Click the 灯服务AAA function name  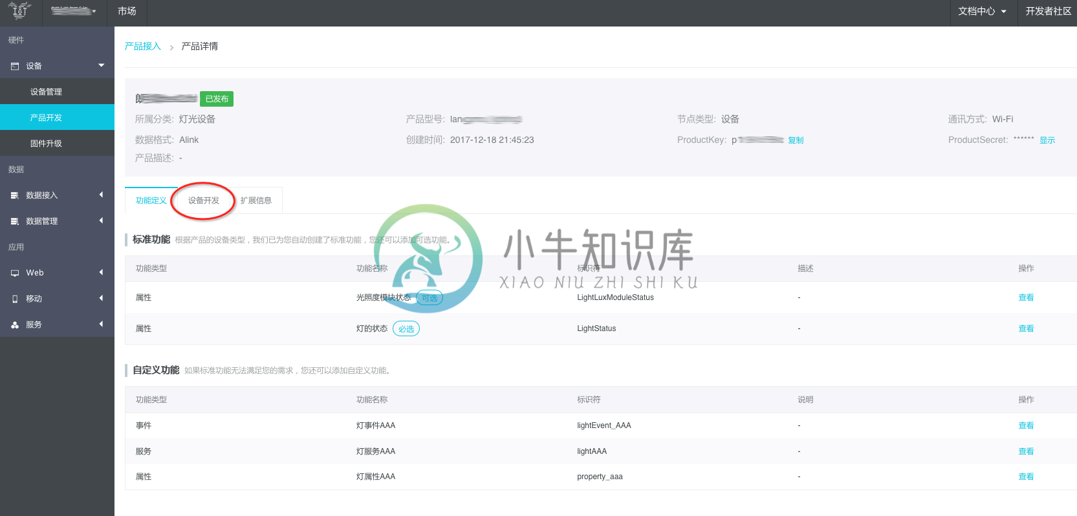[x=376, y=451]
